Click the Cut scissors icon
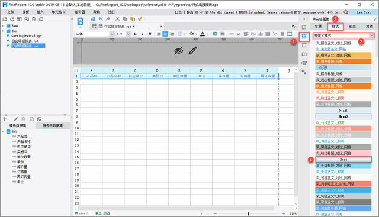This screenshot has width=379, height=217. pyautogui.click(x=117, y=19)
